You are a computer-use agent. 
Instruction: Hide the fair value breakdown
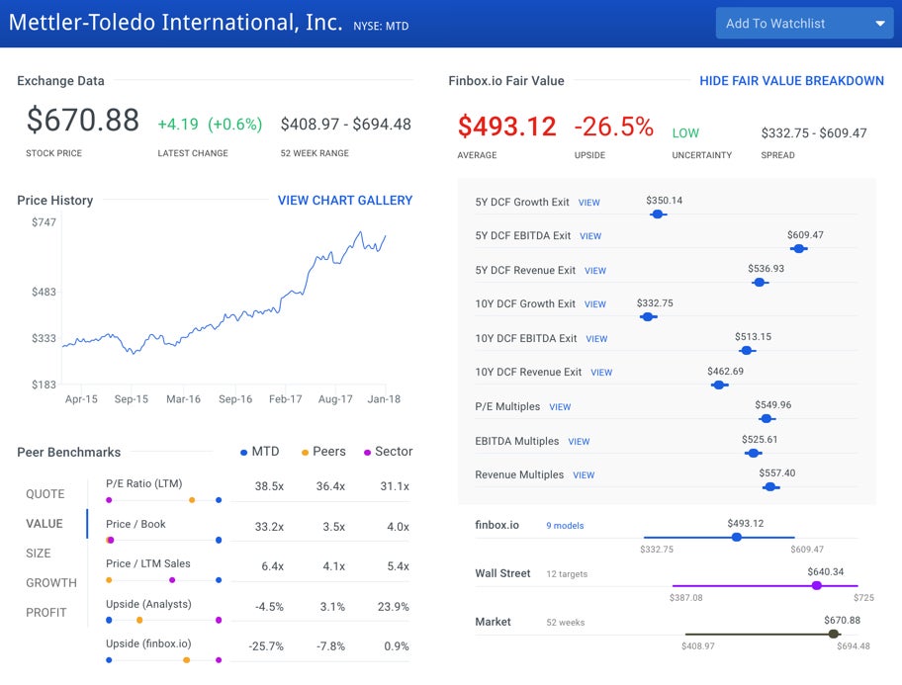click(x=791, y=81)
